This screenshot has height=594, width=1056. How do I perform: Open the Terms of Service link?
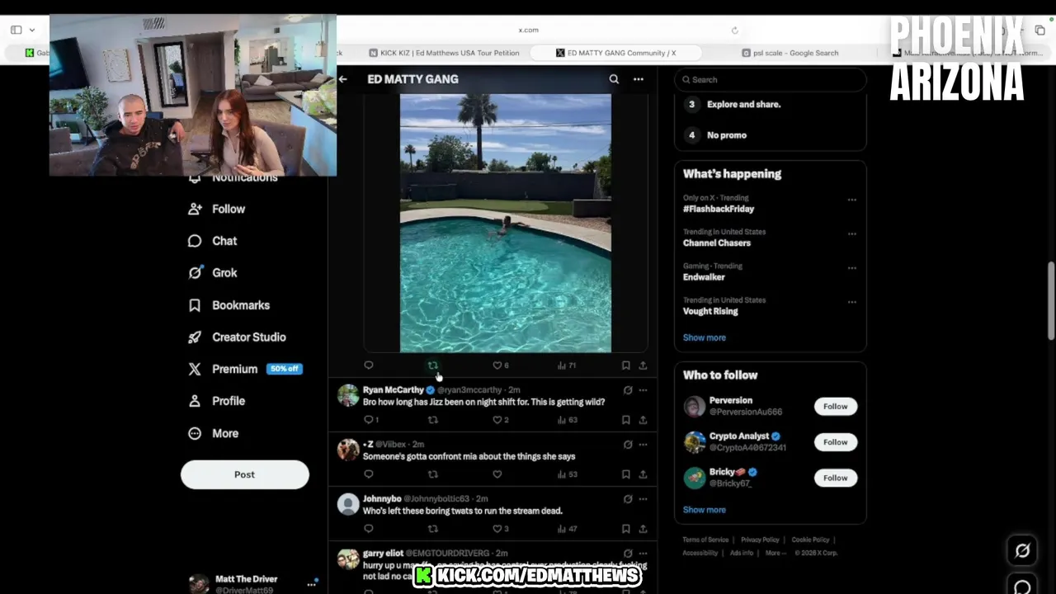click(x=705, y=540)
